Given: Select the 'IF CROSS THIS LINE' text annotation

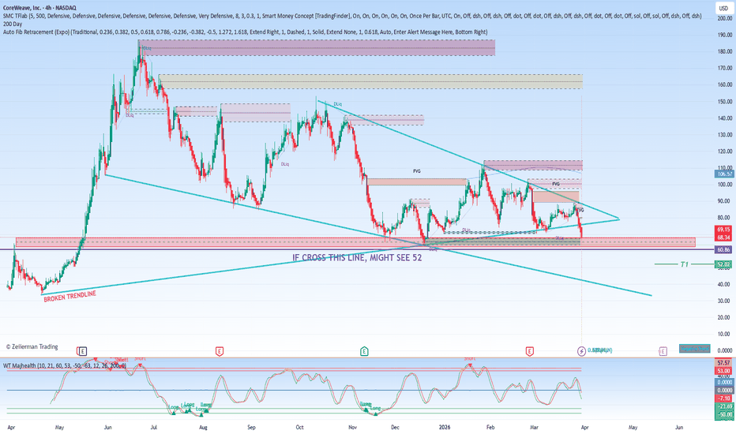Looking at the screenshot, I should [x=357, y=258].
